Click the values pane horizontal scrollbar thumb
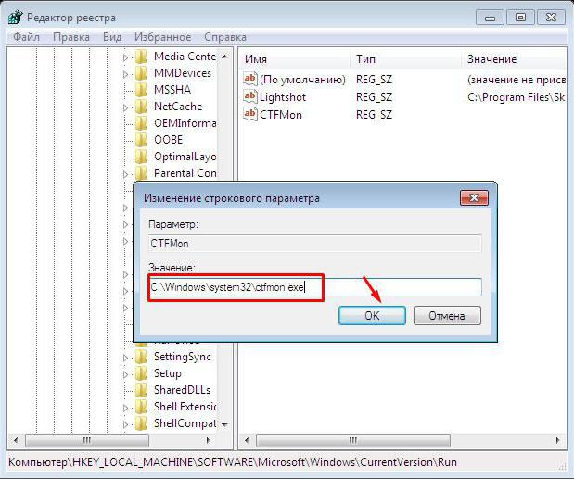The height and width of the screenshot is (479, 574). (353, 440)
